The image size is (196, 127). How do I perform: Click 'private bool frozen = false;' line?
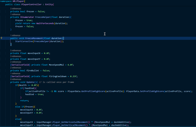[x=28, y=12]
